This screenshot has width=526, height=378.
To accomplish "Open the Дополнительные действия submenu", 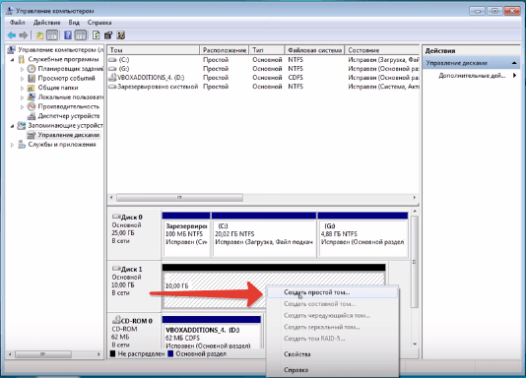I will 478,76.
